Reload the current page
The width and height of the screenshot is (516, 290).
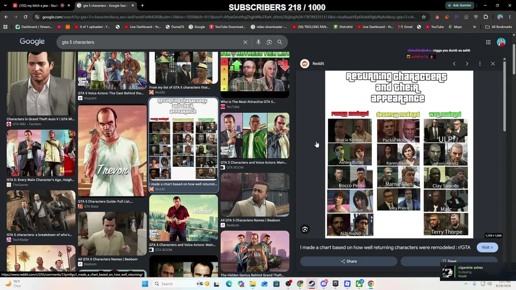click(x=25, y=17)
